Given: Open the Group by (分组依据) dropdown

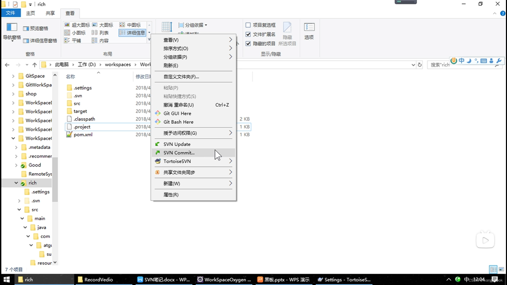Looking at the screenshot, I should [193, 25].
